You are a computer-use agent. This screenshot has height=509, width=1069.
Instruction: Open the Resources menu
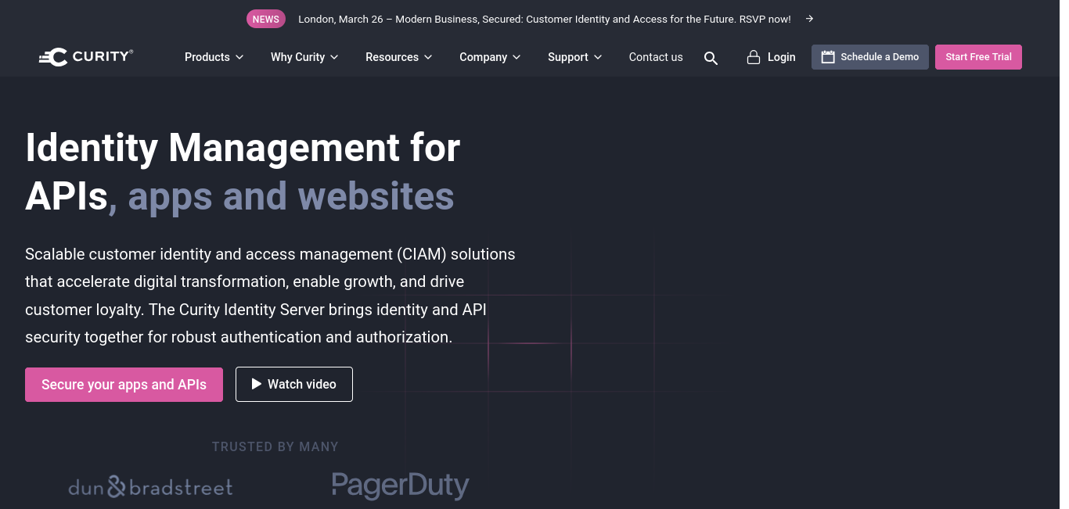pyautogui.click(x=398, y=57)
